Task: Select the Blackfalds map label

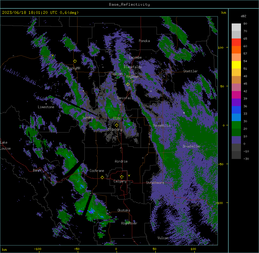Action: coord(133,67)
